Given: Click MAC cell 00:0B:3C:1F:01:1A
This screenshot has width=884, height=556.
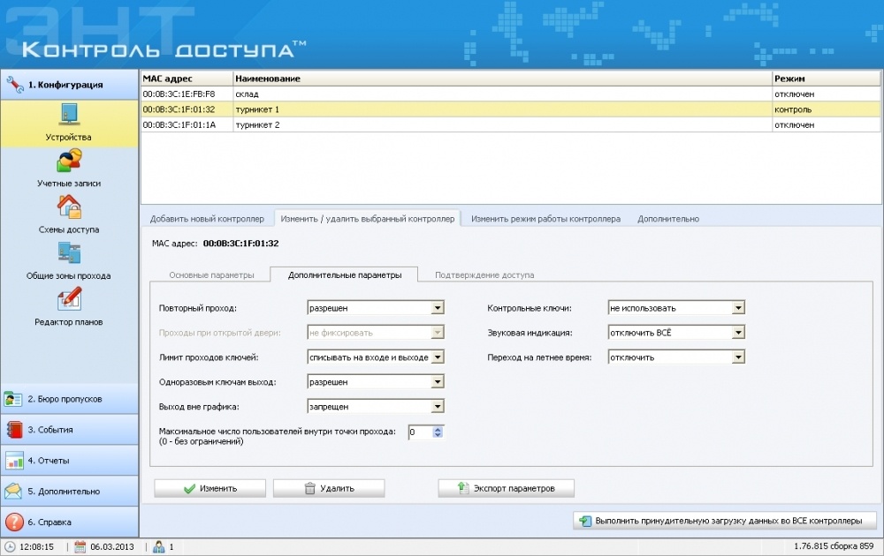Looking at the screenshot, I should pos(187,125).
